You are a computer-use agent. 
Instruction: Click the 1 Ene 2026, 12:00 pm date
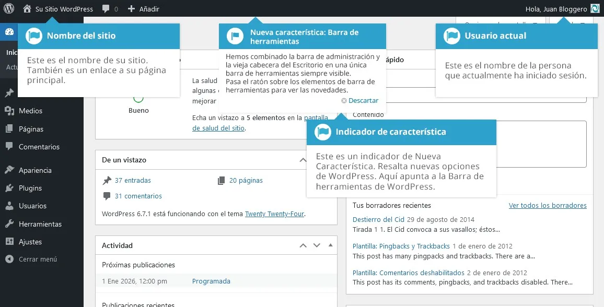click(x=134, y=281)
